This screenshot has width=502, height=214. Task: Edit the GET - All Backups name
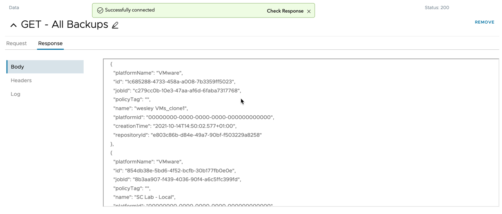[115, 25]
